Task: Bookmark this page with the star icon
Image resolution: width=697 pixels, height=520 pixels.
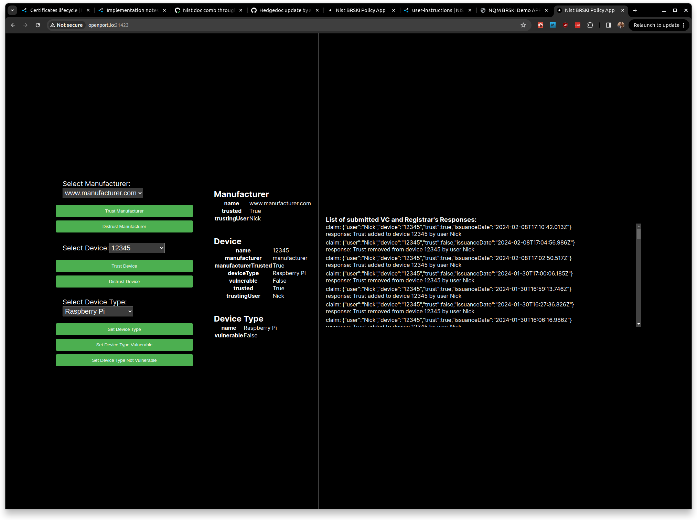Action: (523, 25)
